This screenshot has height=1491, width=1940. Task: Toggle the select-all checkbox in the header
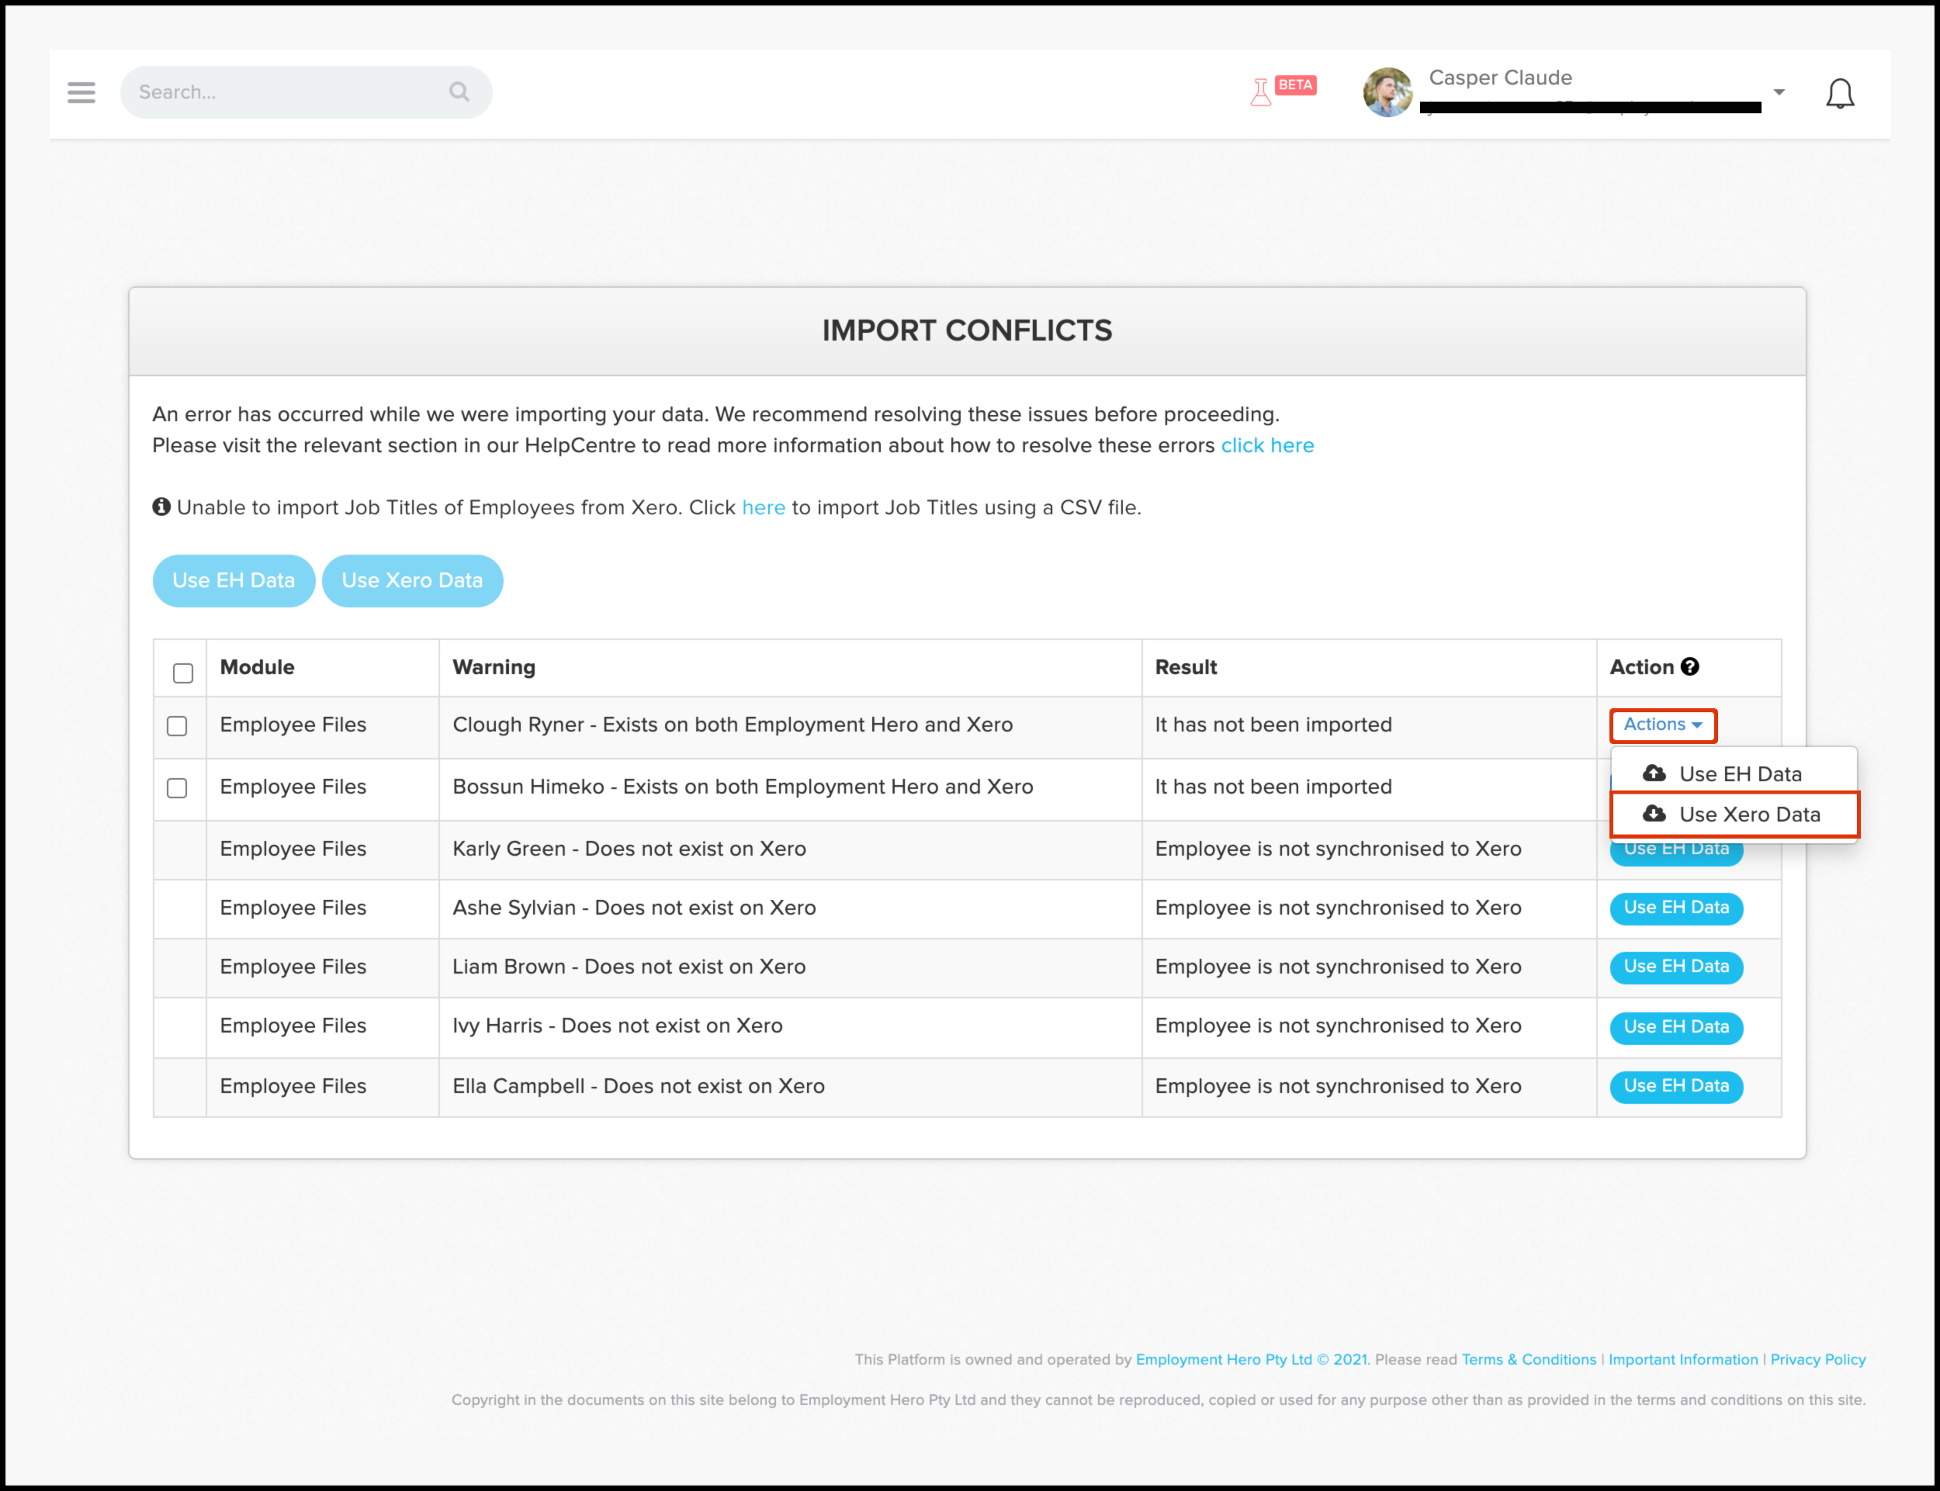tap(183, 673)
